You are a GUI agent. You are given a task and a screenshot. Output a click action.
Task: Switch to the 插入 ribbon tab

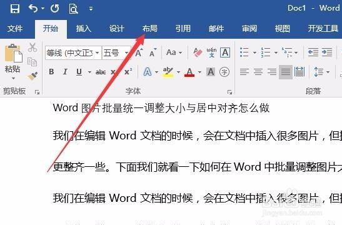click(84, 29)
